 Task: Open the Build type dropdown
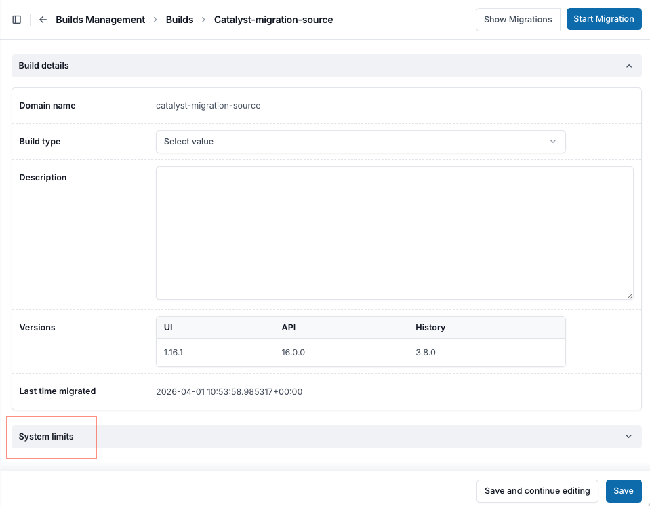(361, 142)
